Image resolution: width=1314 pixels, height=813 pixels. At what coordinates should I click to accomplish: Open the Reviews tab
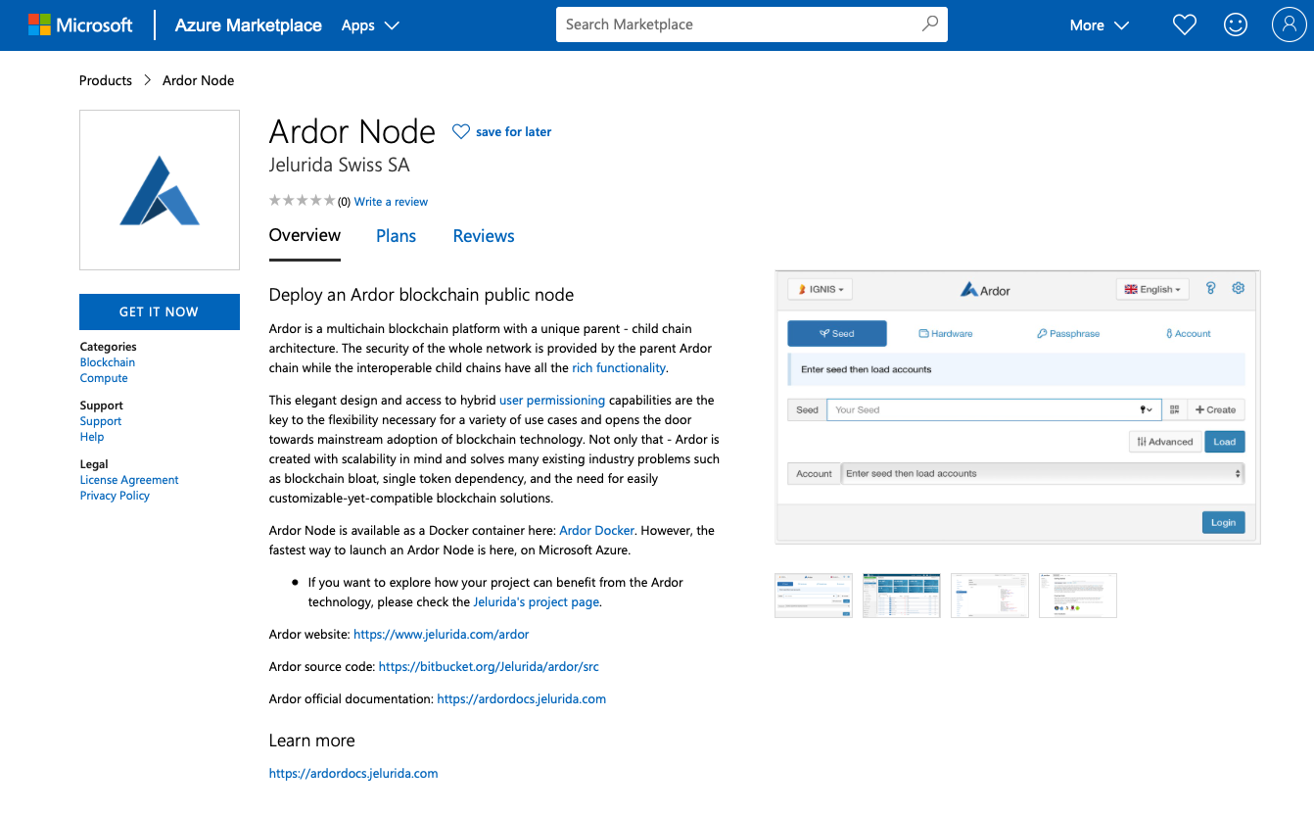[483, 235]
